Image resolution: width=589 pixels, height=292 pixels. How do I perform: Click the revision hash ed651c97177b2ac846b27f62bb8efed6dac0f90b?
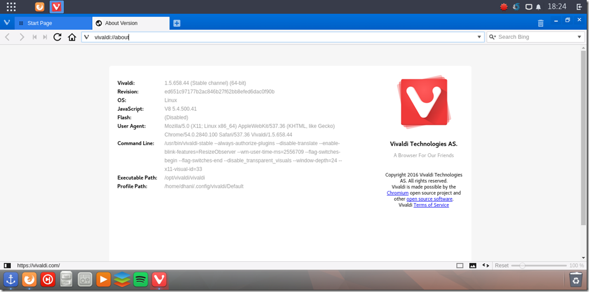pyautogui.click(x=220, y=91)
